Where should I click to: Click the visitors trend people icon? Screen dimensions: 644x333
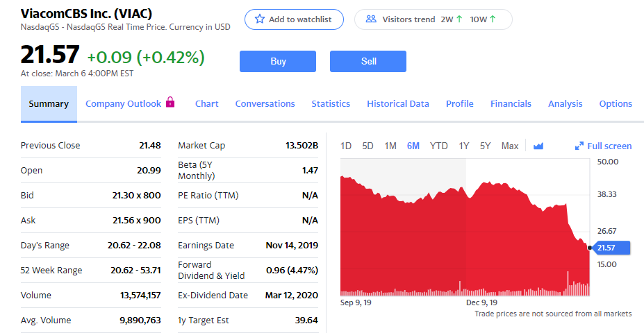click(371, 19)
